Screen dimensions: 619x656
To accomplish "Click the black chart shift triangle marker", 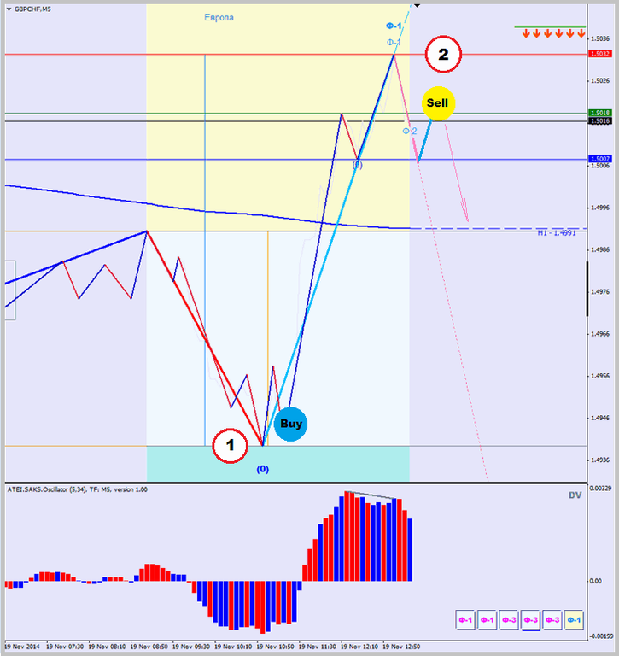I will (417, 5).
